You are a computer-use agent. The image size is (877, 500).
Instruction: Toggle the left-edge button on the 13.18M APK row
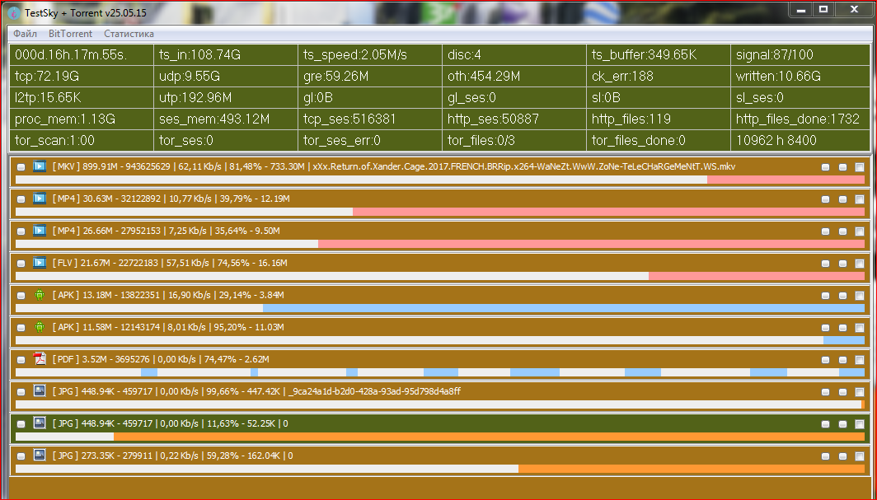coord(21,296)
